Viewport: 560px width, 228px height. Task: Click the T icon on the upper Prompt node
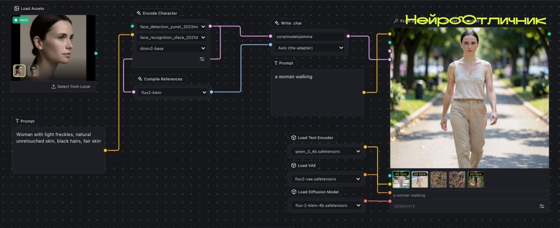click(x=276, y=63)
